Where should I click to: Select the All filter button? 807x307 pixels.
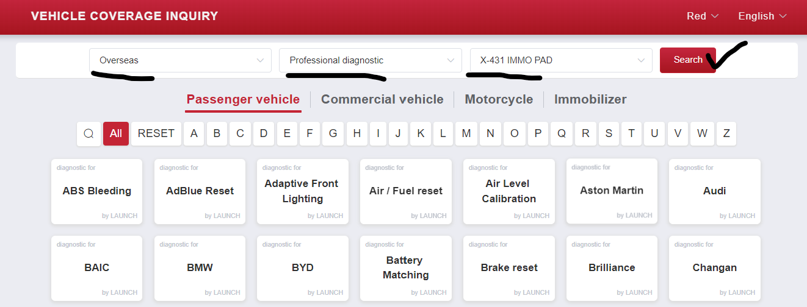[x=116, y=133]
